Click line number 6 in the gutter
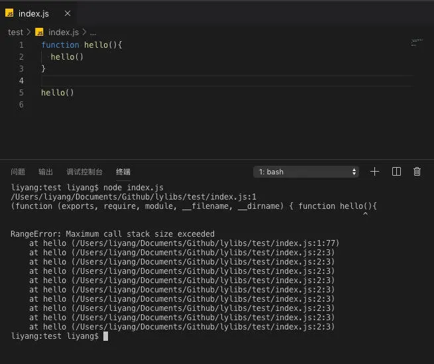 [x=21, y=105]
